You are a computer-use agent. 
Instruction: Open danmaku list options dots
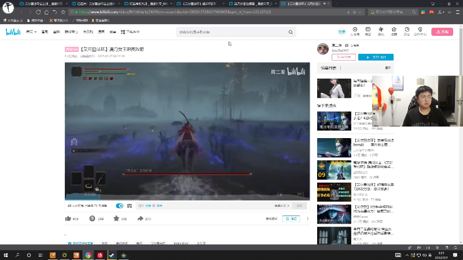pos(340,68)
